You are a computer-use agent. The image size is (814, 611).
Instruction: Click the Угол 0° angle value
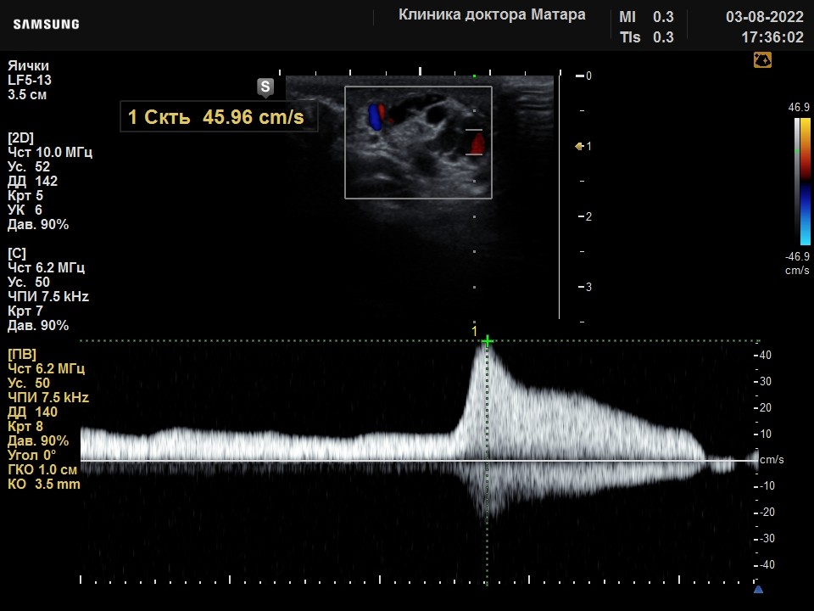coord(31,455)
